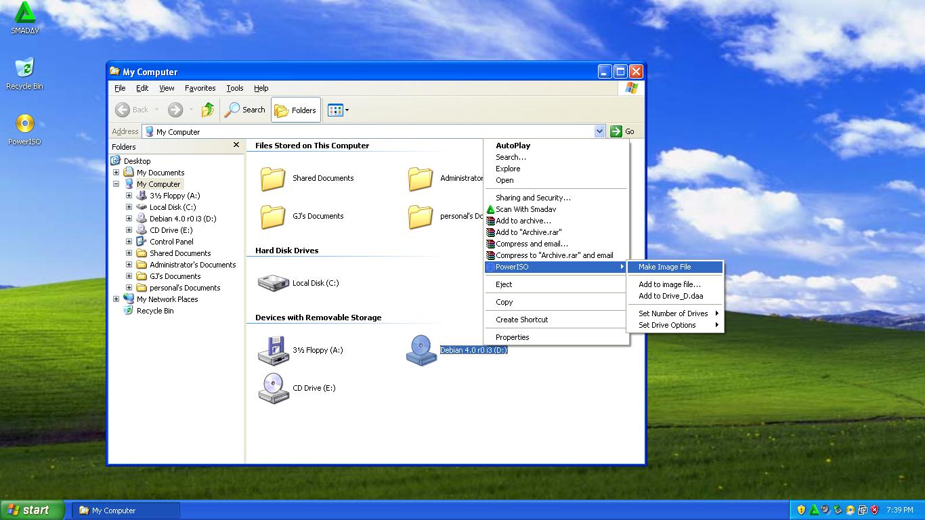Image resolution: width=925 pixels, height=520 pixels.
Task: Select the Shared Documents folder icon
Action: pos(273,178)
